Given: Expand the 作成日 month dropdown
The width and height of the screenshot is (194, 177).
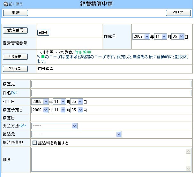Looking at the screenshot, I should coord(160,36).
